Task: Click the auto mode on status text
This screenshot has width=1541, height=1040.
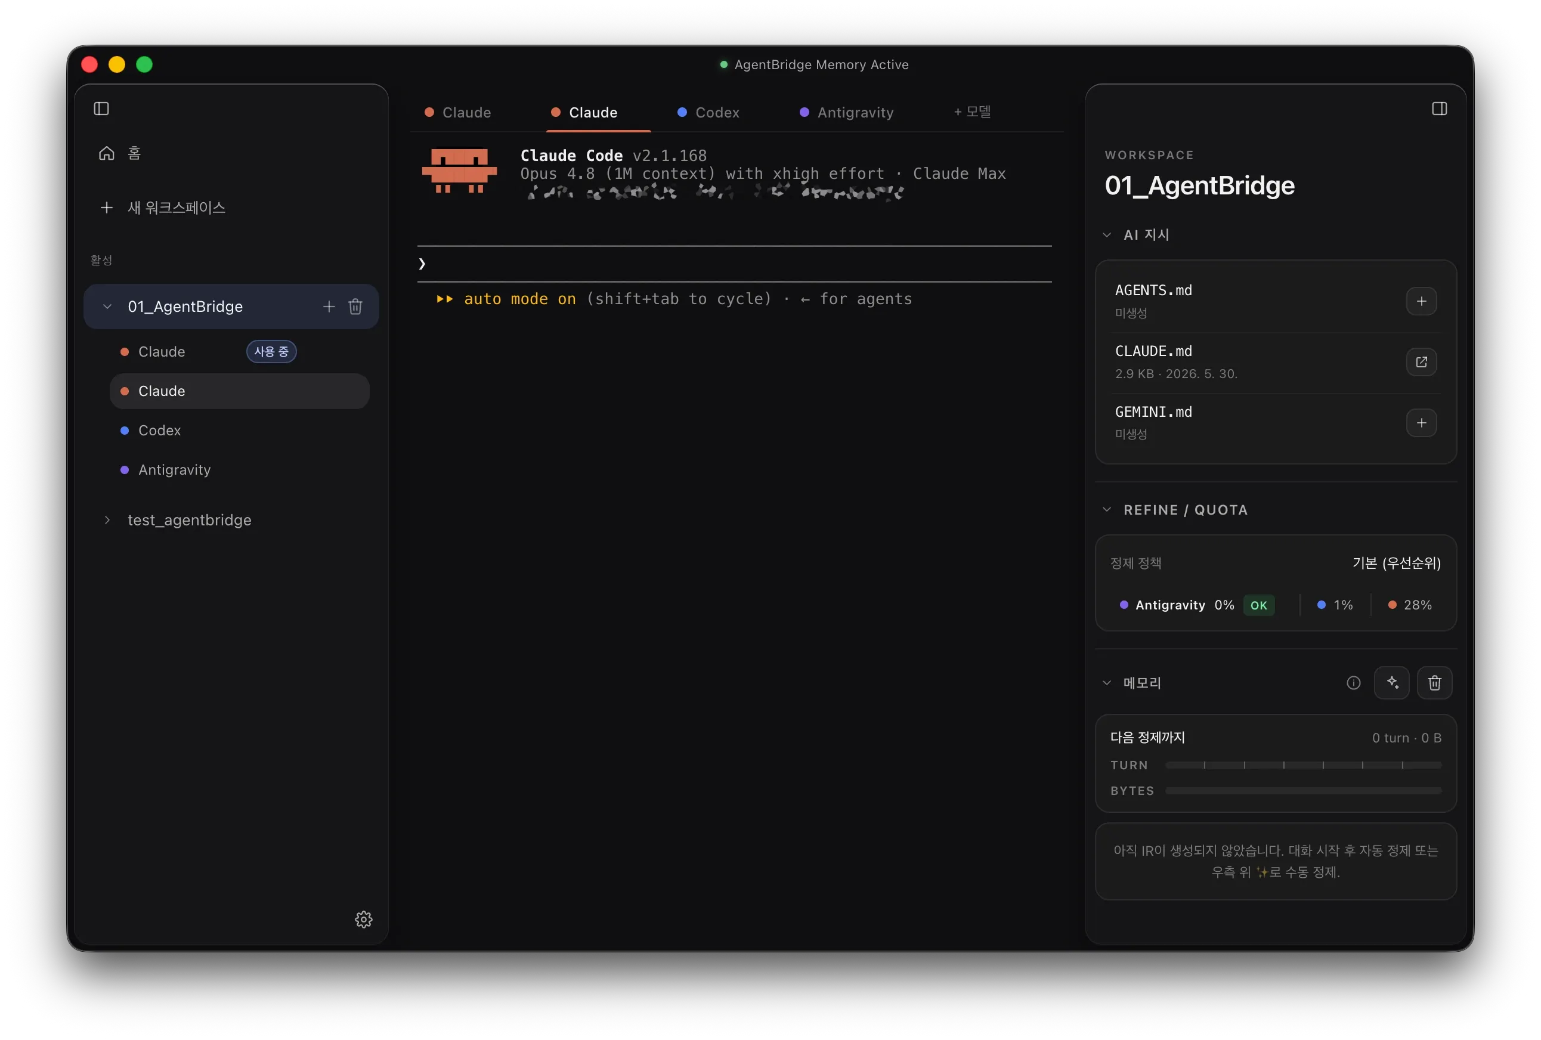Action: pos(520,299)
